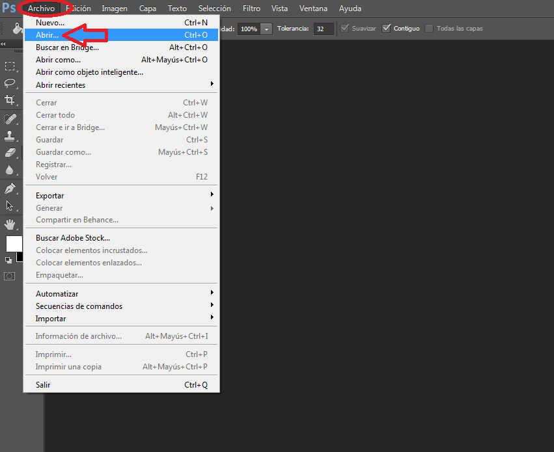
Task: Click the Cerrar menu entry
Action: (121, 102)
